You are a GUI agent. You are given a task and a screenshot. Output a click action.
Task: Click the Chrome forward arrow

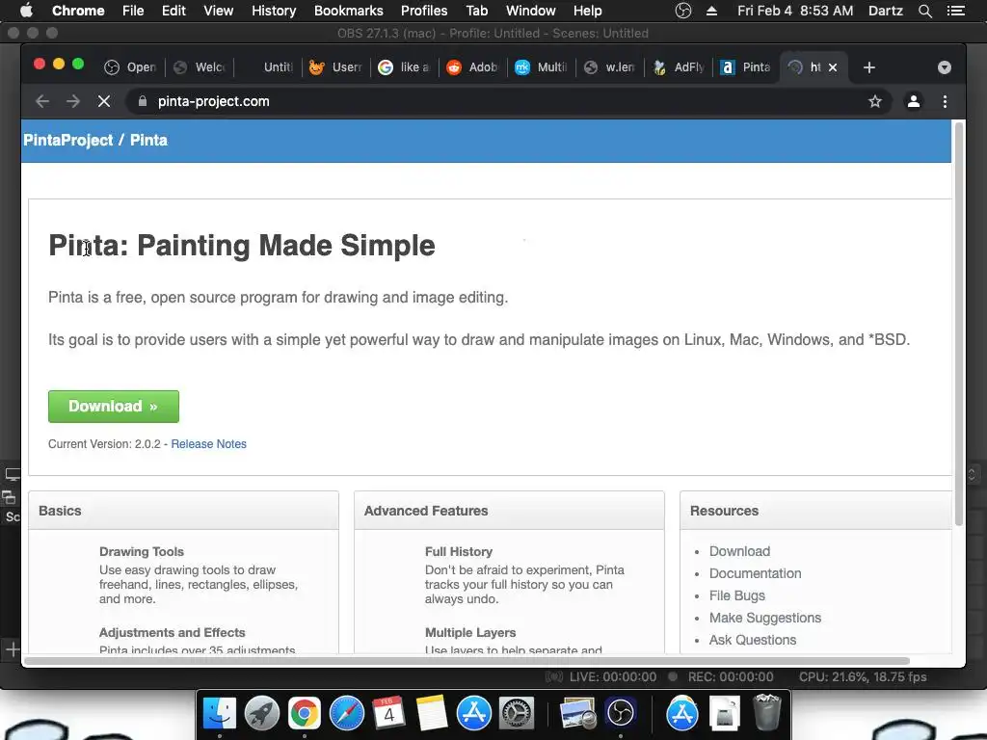[x=73, y=101]
